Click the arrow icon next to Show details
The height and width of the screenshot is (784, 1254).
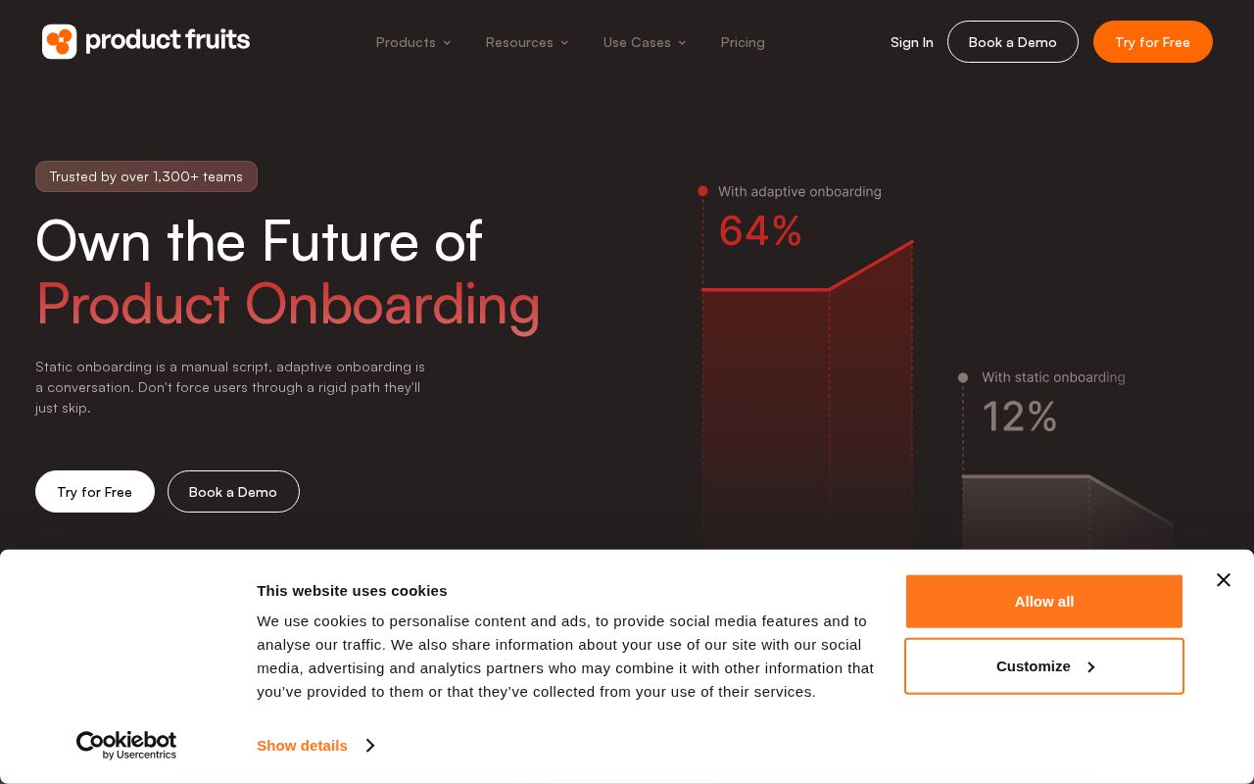coord(369,745)
